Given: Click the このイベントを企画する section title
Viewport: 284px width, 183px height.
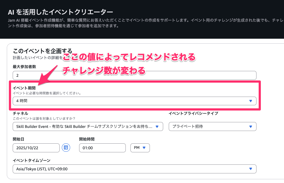Looking at the screenshot, I should tap(43, 51).
